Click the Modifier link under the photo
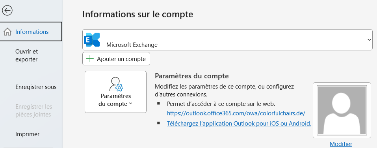Viewport: 377px width, 148px height. pos(341,144)
